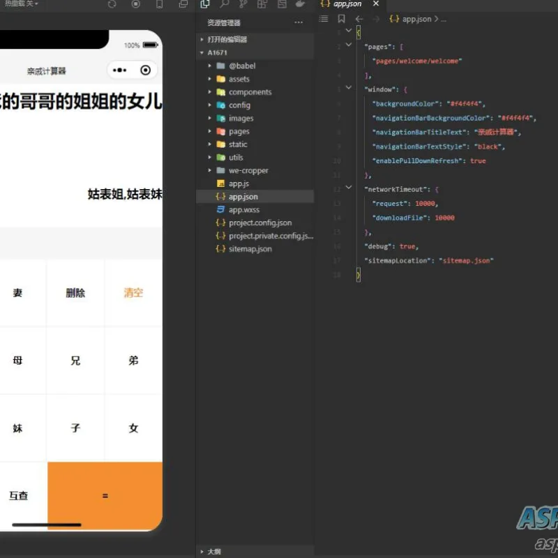The width and height of the screenshot is (558, 558).
Task: Open the extensions blocks icon
Action: tap(262, 4)
